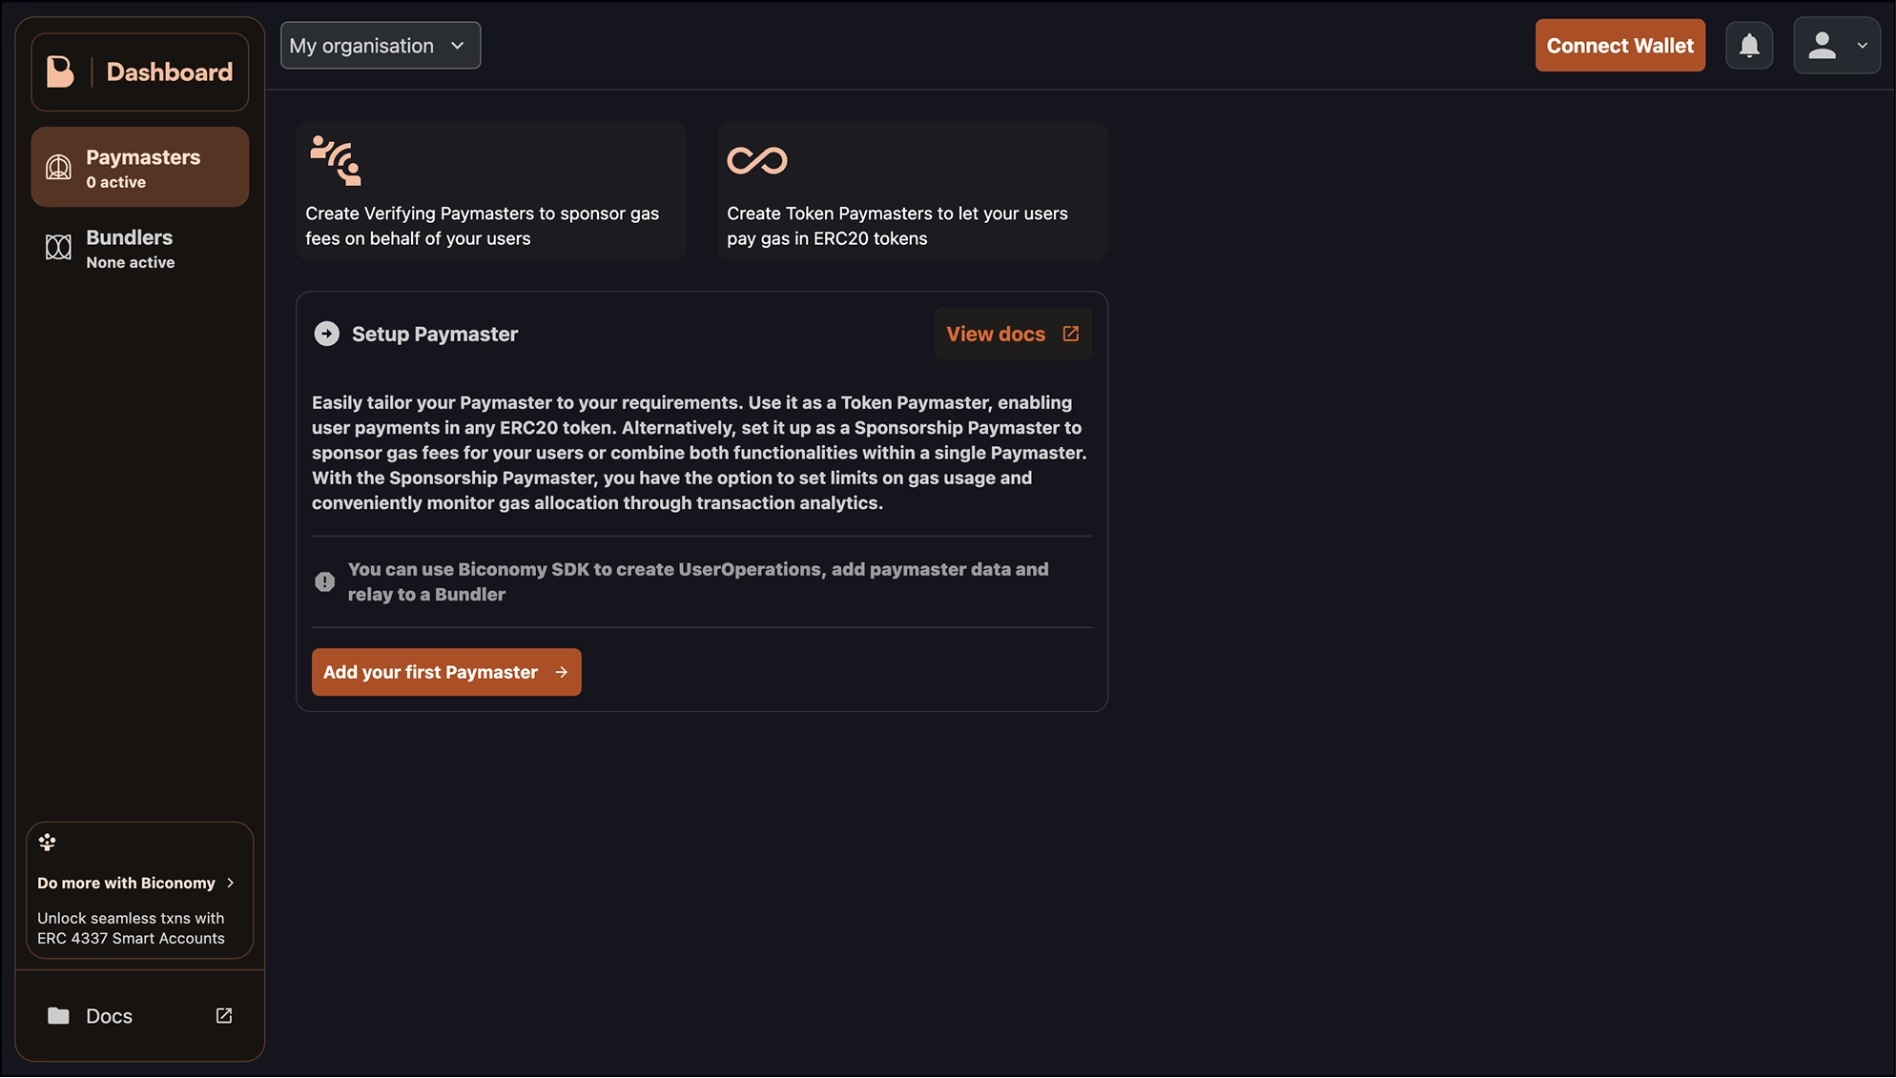
Task: Click the Verifying Paymaster hand icon
Action: click(336, 159)
